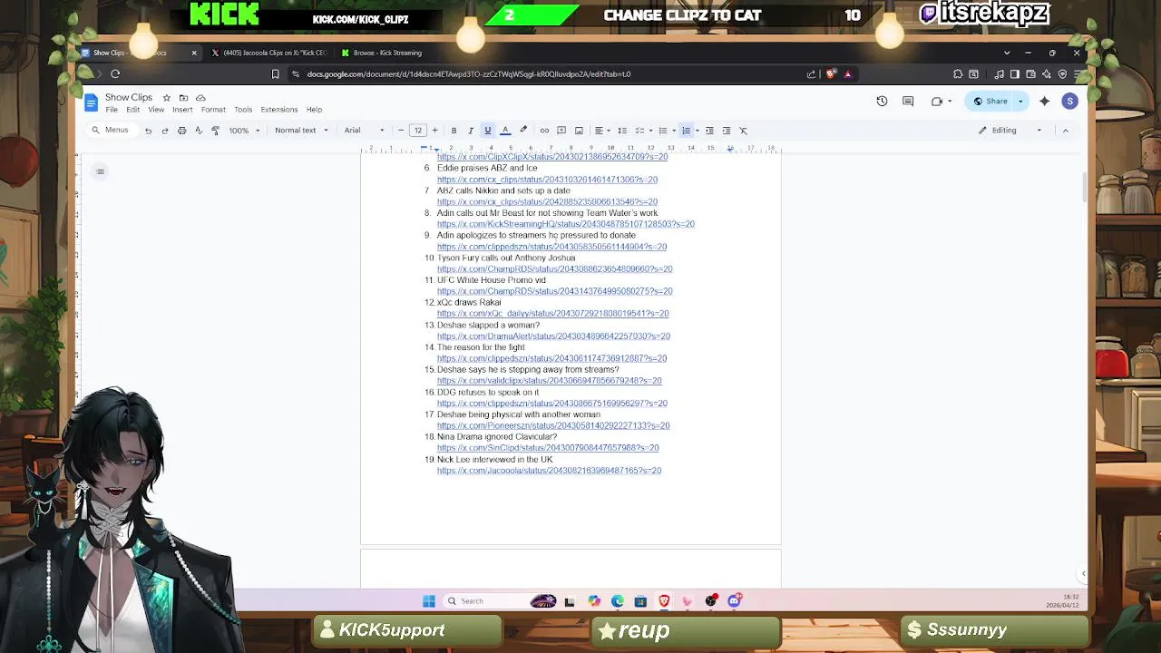Open the xQc_dailyy status link
Image resolution: width=1161 pixels, height=653 pixels.
click(x=552, y=314)
